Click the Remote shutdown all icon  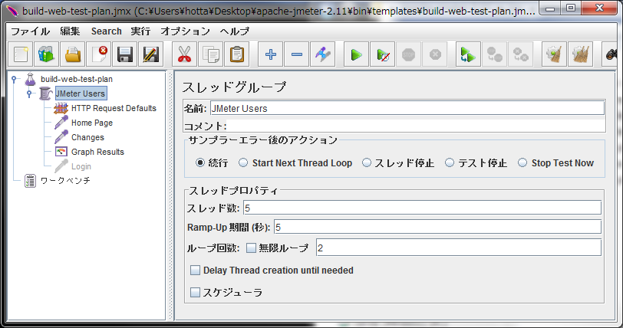[x=520, y=54]
